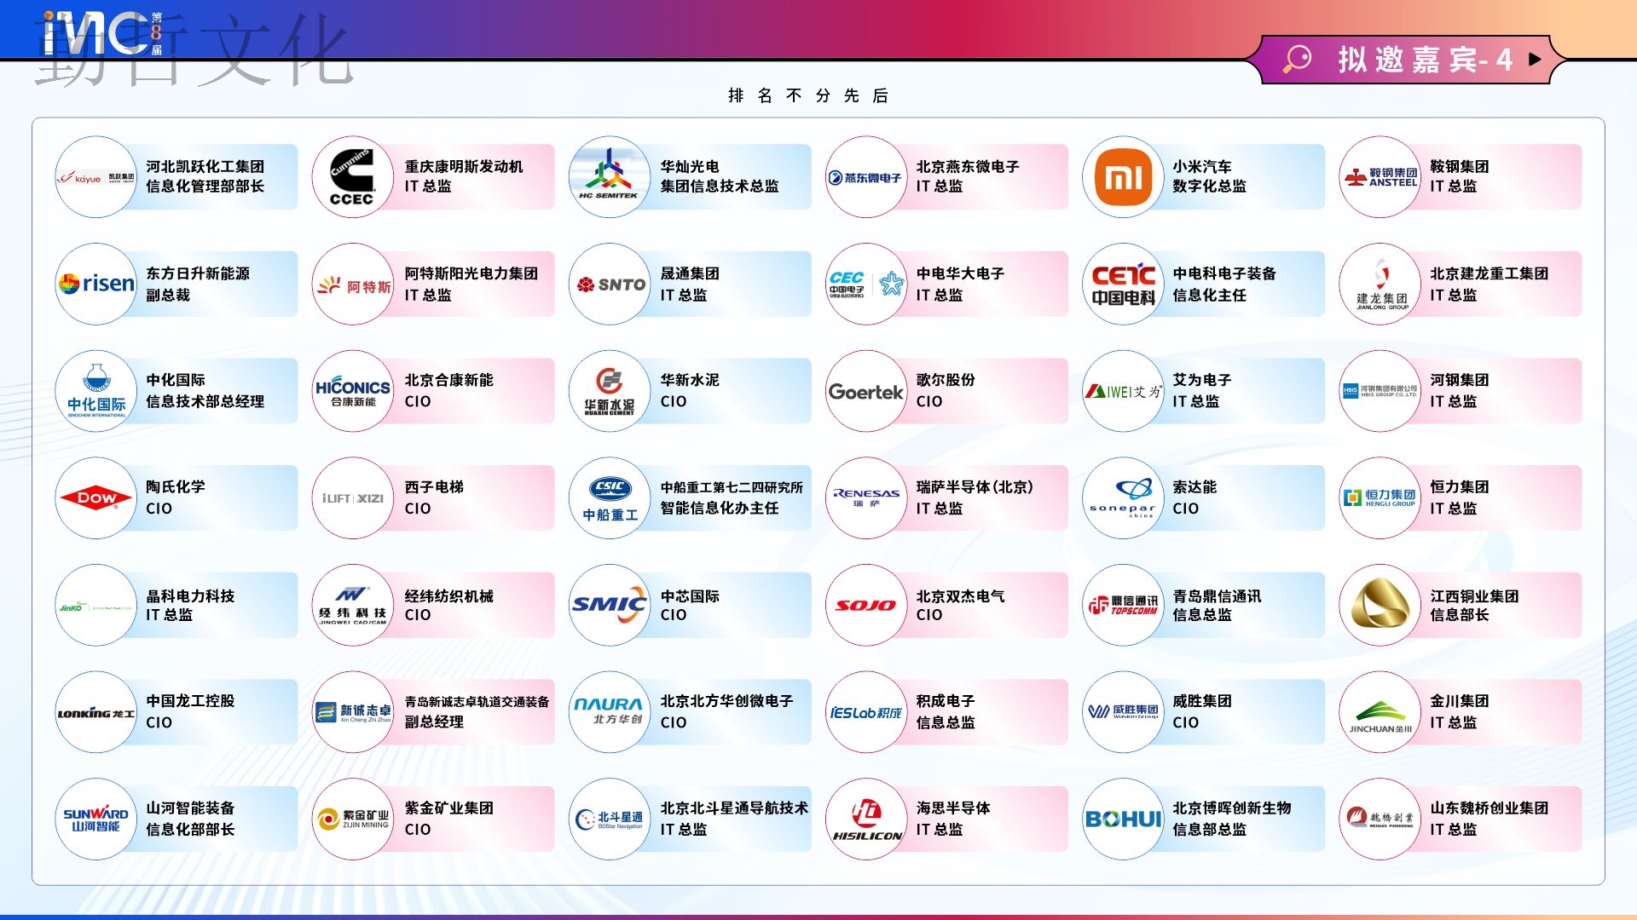Screen dimensions: 1637x920
Task: Click the Hiconics logo
Action: coord(352,392)
